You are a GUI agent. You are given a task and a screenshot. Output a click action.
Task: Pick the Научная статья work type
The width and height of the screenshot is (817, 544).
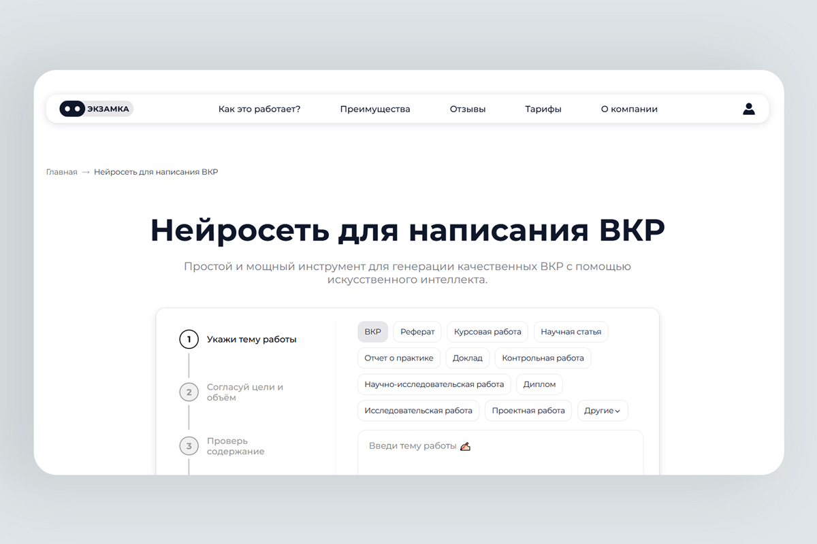(x=571, y=332)
